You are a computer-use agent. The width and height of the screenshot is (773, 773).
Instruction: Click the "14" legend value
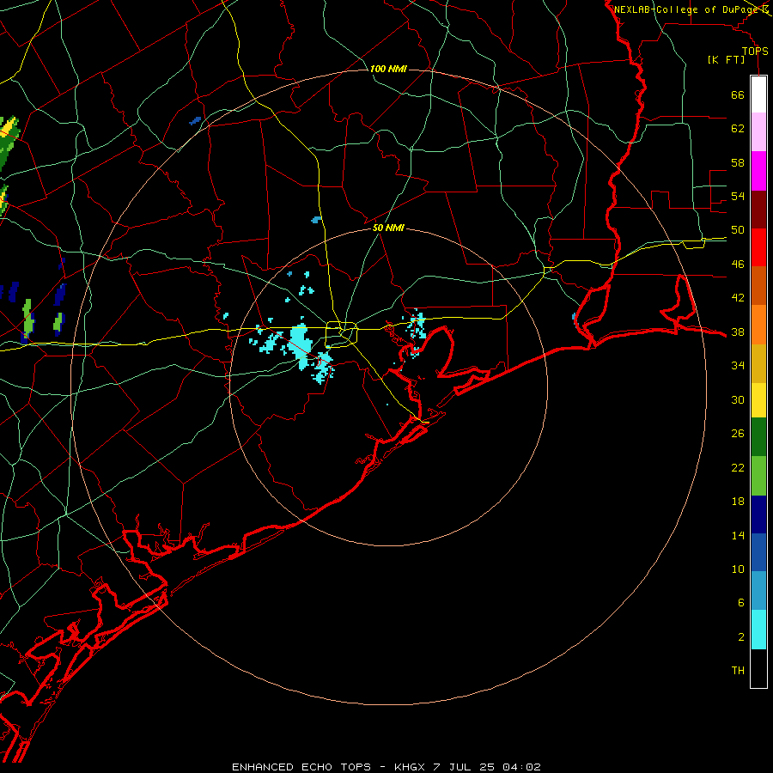(738, 536)
